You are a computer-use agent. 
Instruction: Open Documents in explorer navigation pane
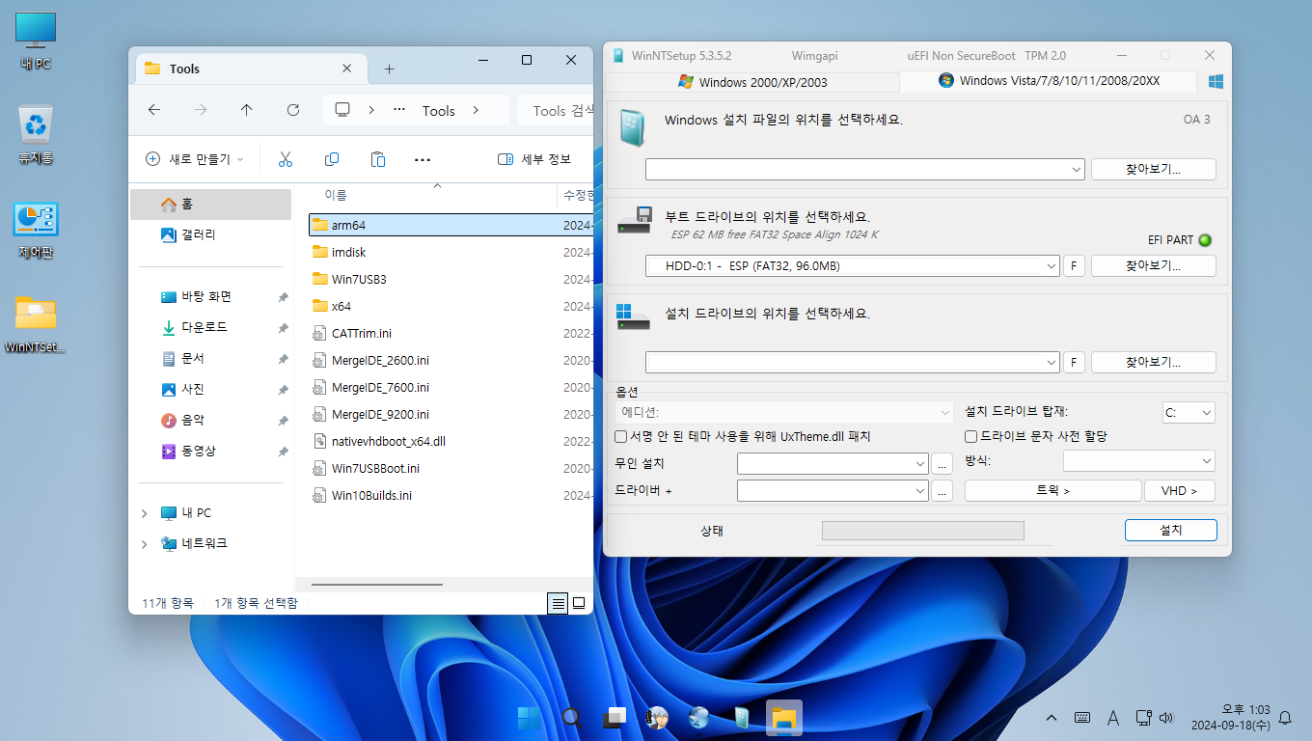211,358
